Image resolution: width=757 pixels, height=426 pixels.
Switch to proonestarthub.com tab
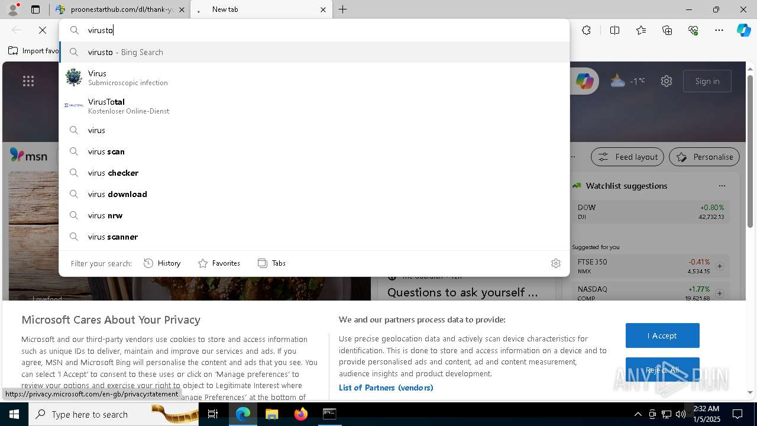pyautogui.click(x=121, y=9)
